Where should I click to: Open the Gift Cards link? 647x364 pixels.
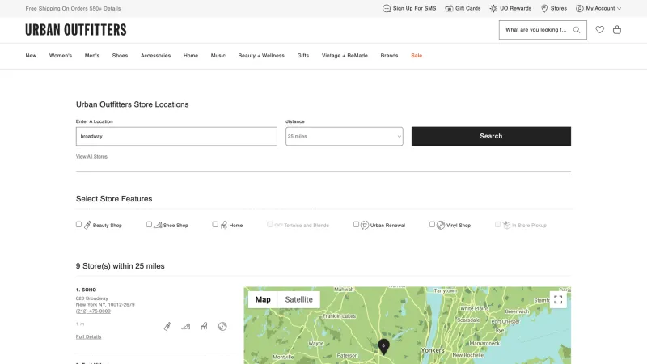[x=468, y=8]
